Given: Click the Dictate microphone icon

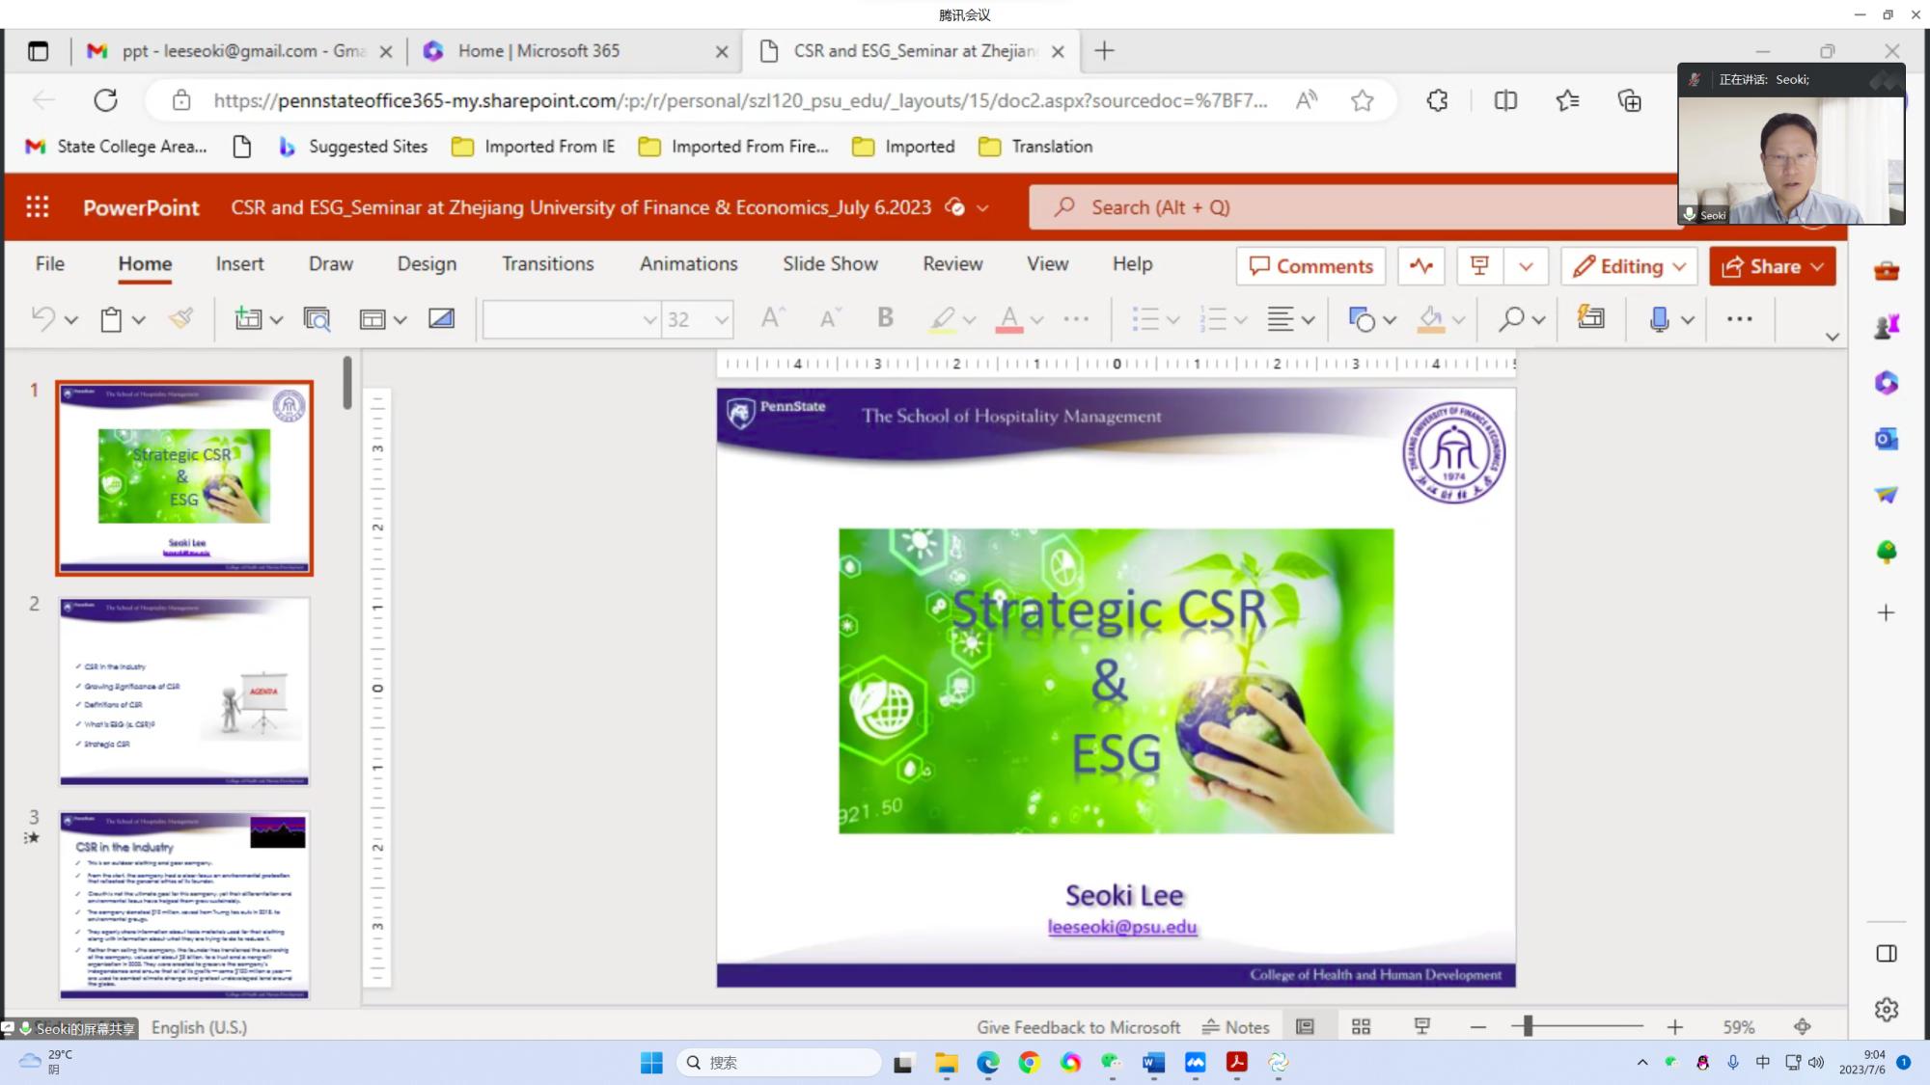Looking at the screenshot, I should click(1659, 318).
